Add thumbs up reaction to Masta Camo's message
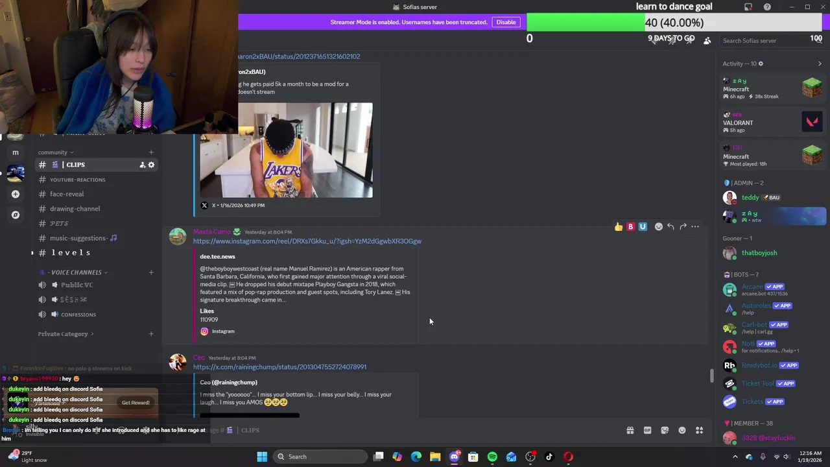The image size is (830, 467). pyautogui.click(x=619, y=226)
